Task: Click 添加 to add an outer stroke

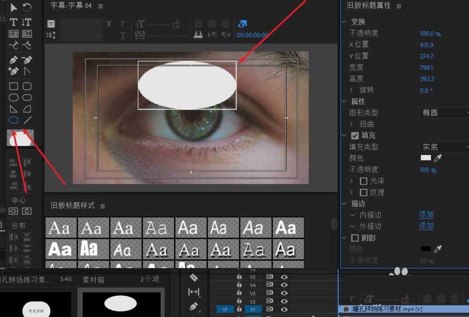Action: click(426, 226)
